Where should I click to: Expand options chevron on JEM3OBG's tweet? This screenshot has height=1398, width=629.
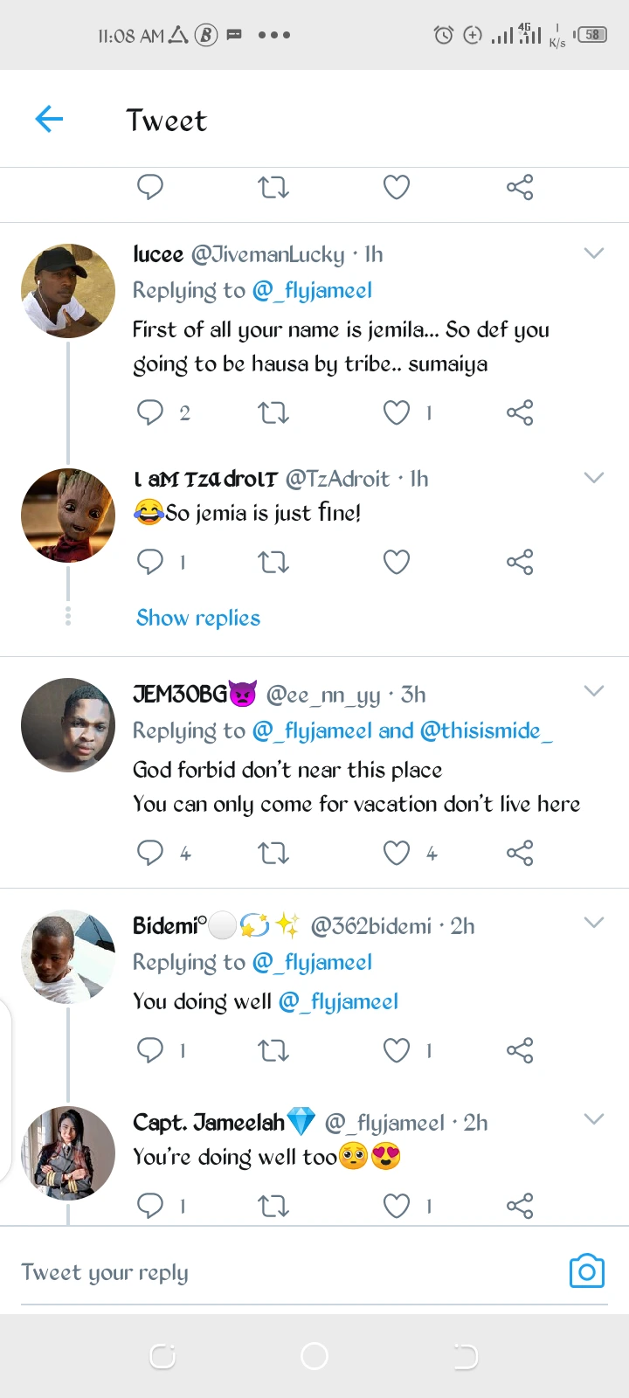594,691
